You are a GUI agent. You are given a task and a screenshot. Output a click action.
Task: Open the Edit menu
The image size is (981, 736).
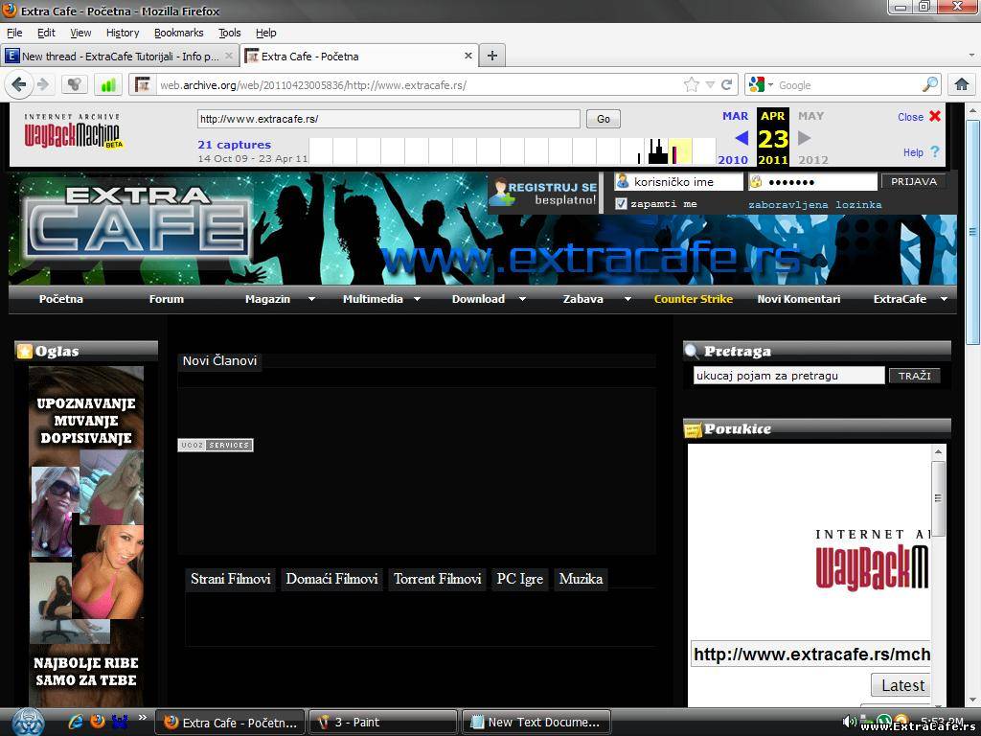46,33
